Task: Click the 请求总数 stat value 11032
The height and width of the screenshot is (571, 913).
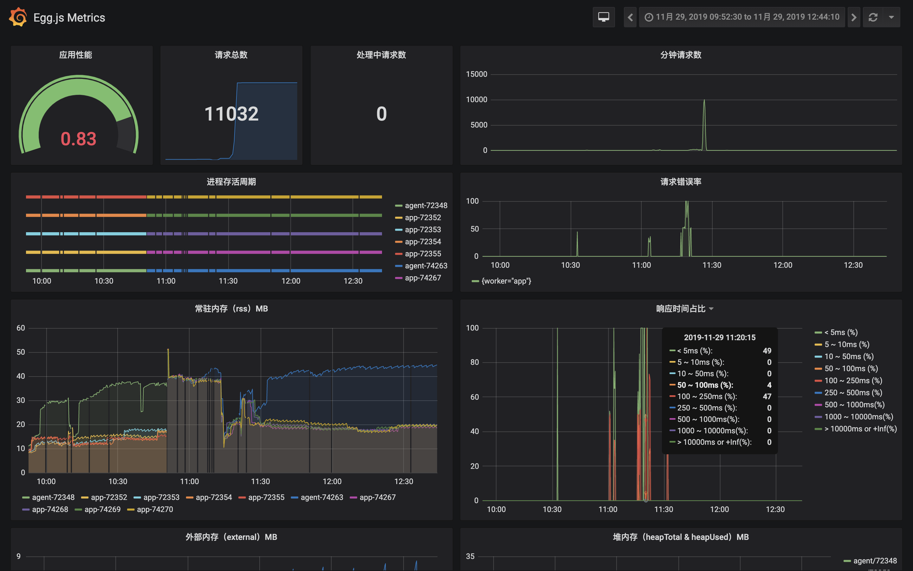Action: point(231,114)
